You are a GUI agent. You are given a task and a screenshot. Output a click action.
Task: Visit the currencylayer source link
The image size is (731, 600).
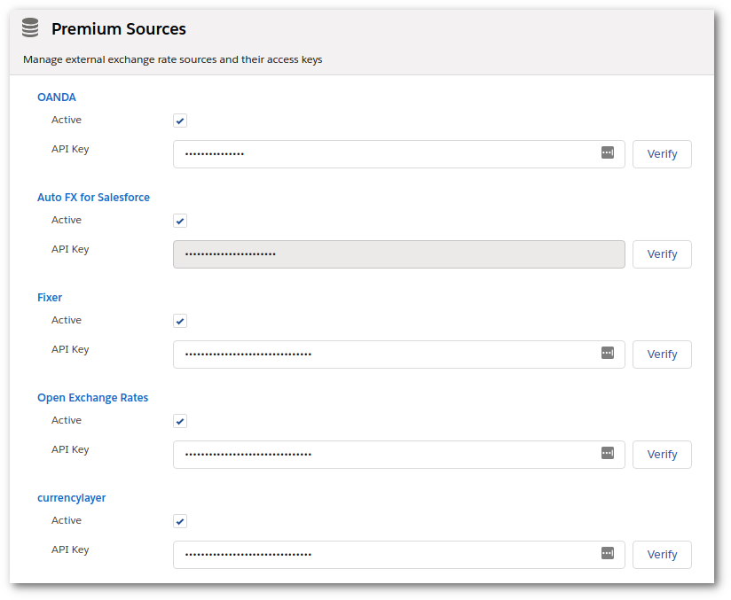[71, 498]
